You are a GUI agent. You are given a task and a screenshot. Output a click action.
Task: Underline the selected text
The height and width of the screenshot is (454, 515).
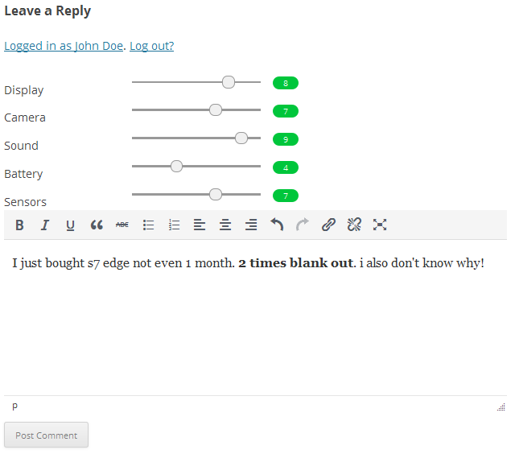[x=71, y=225]
